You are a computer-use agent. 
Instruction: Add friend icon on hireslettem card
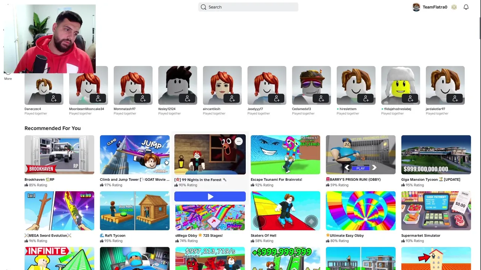(x=366, y=99)
